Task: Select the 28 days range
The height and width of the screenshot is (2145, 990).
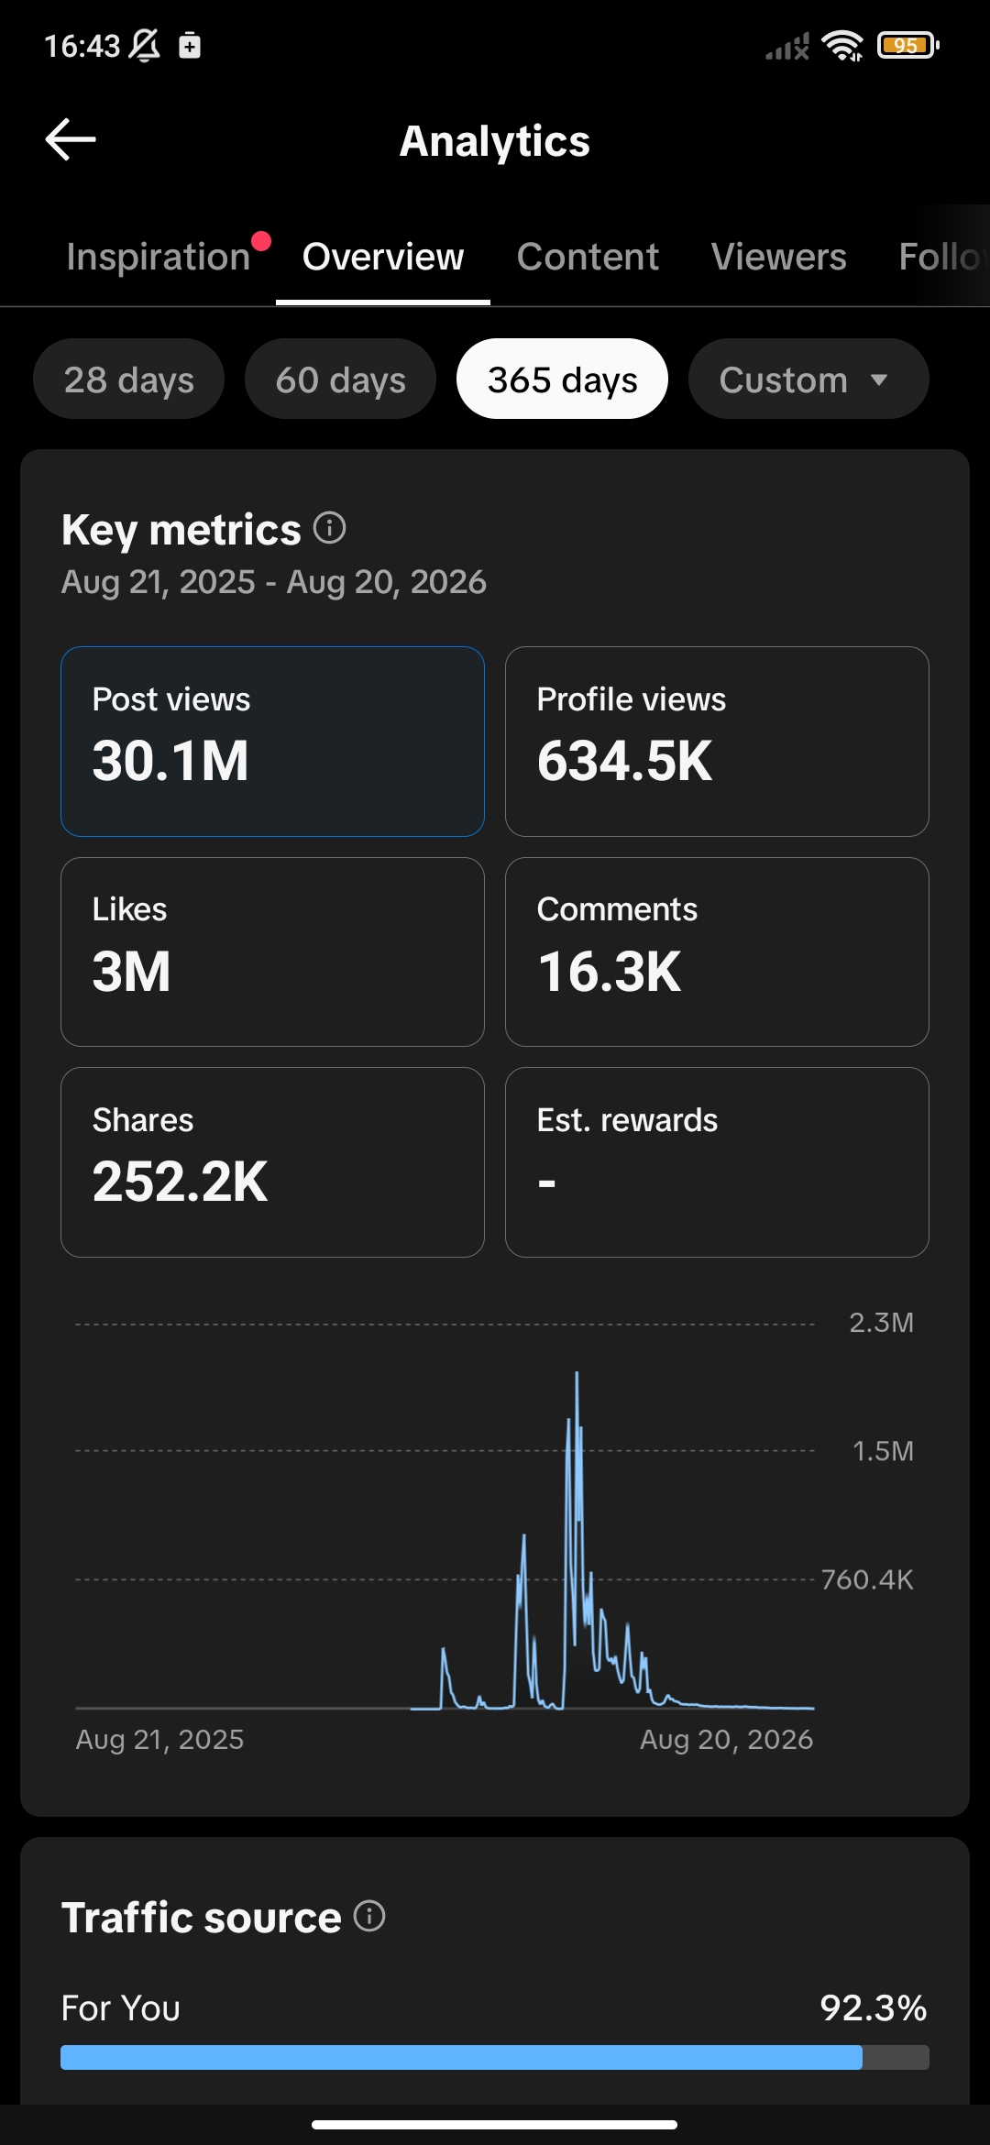Action: tap(128, 379)
